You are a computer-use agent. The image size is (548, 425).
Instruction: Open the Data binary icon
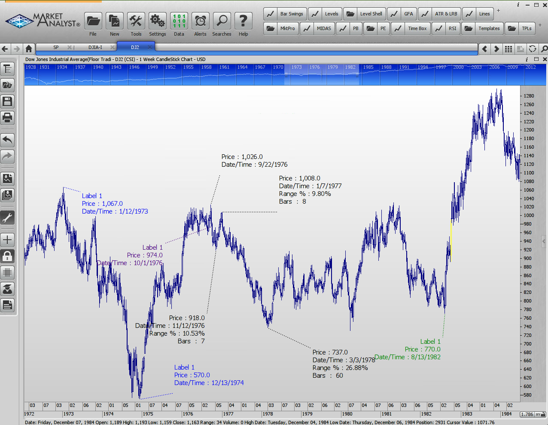pos(179,21)
